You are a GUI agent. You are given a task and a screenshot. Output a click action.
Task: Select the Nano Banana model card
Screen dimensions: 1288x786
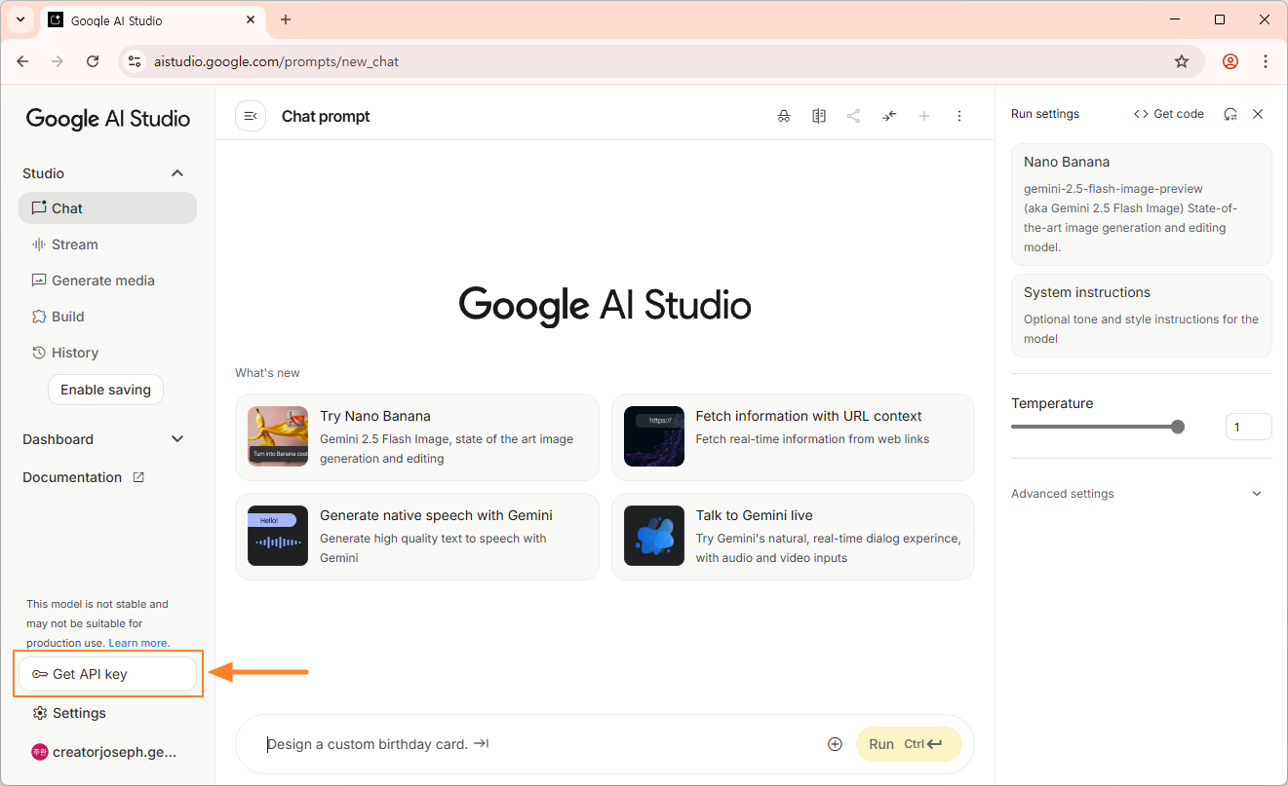coord(1142,205)
